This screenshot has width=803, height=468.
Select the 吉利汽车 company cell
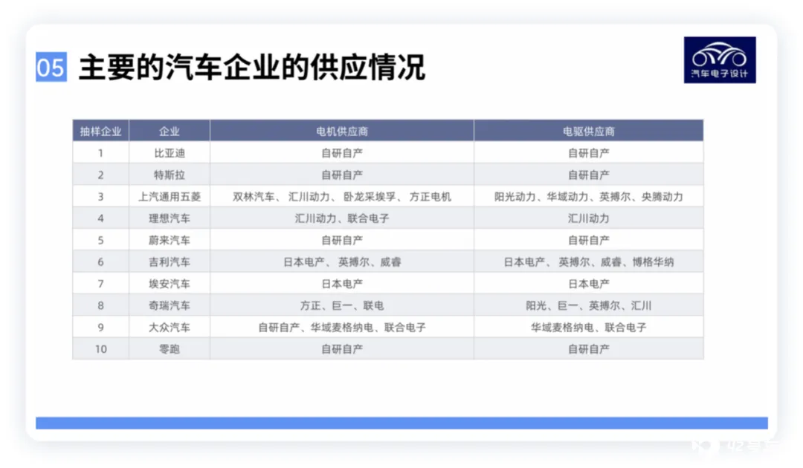170,262
